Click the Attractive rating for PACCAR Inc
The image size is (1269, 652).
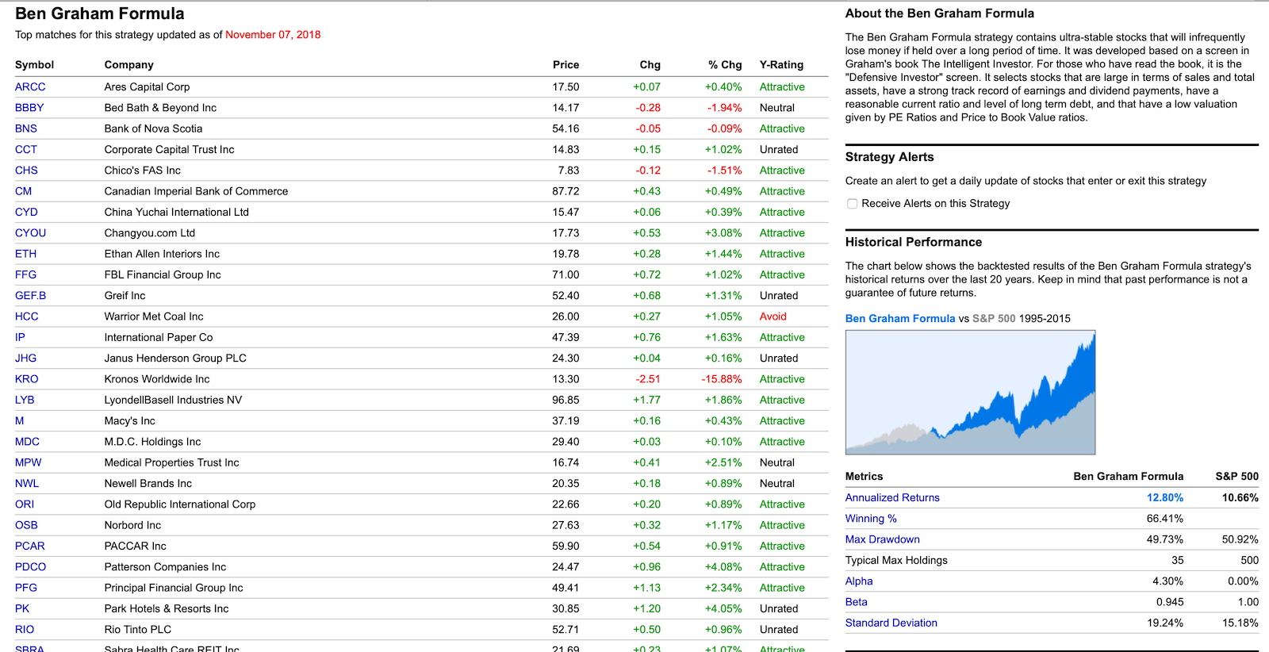coord(782,547)
